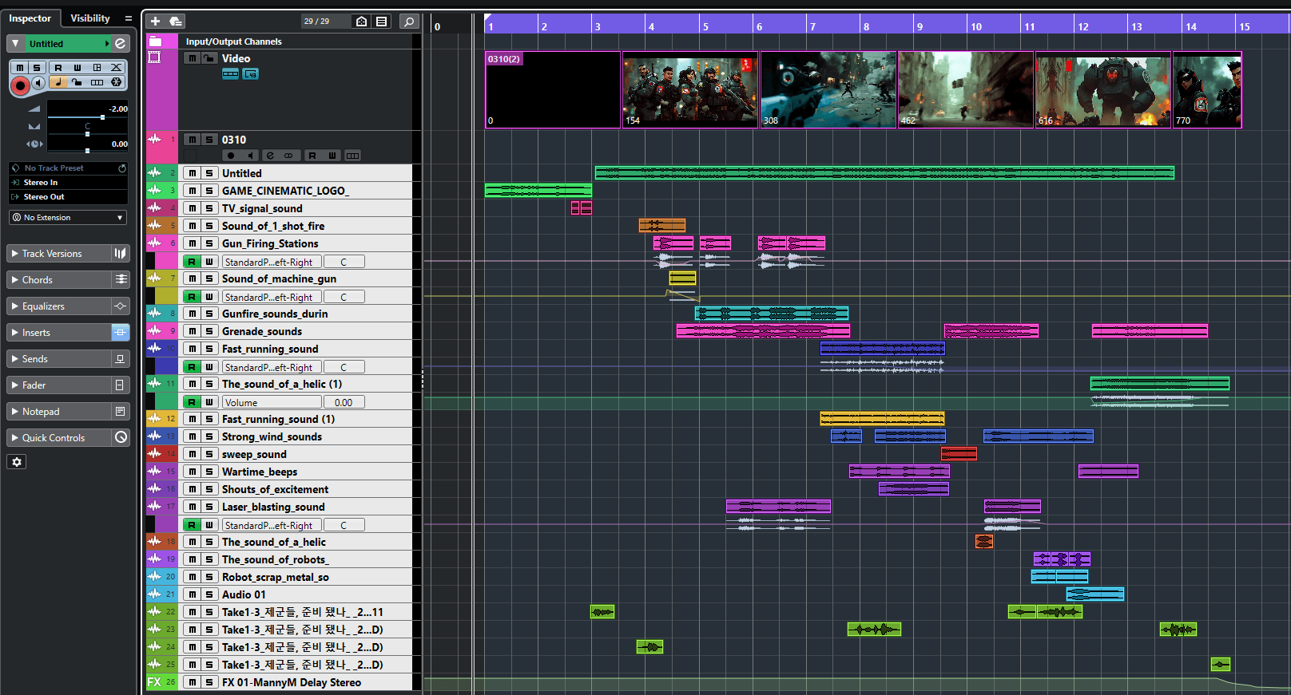
Task: Solo the Grenade_sounds track
Action: click(x=209, y=331)
